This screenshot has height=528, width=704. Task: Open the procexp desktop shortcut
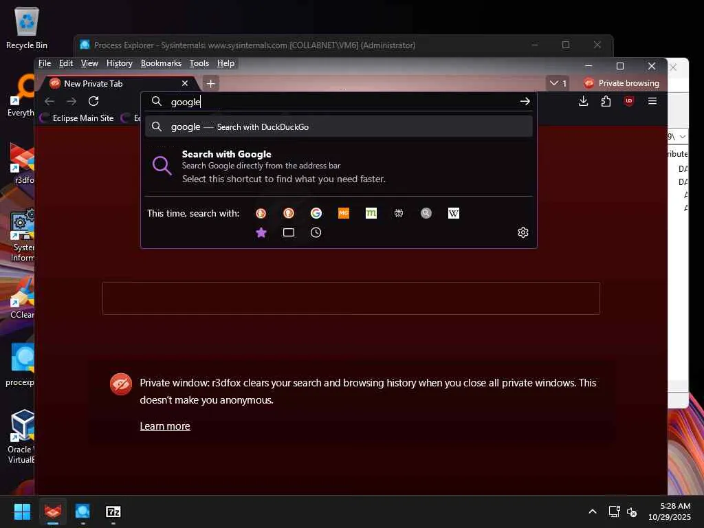click(20, 365)
